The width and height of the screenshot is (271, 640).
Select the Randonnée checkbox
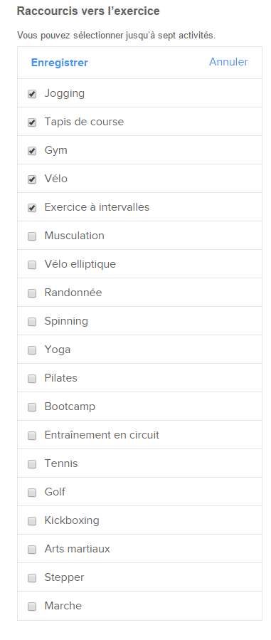32,293
